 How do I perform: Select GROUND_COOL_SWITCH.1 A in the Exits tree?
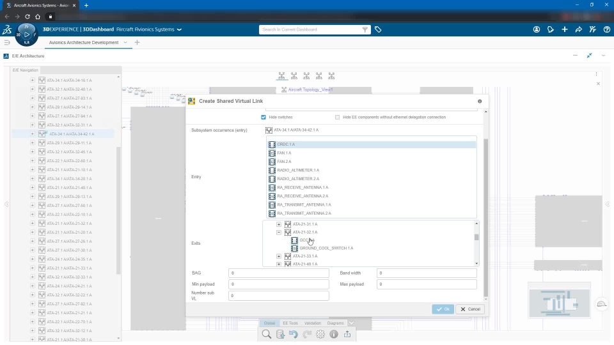[x=326, y=248]
